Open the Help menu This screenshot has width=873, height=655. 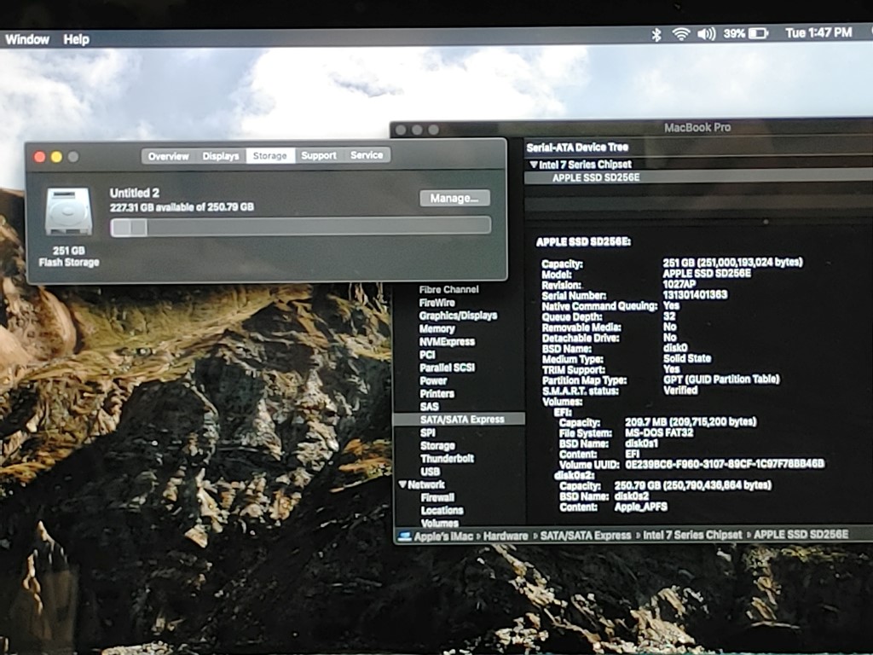(76, 39)
